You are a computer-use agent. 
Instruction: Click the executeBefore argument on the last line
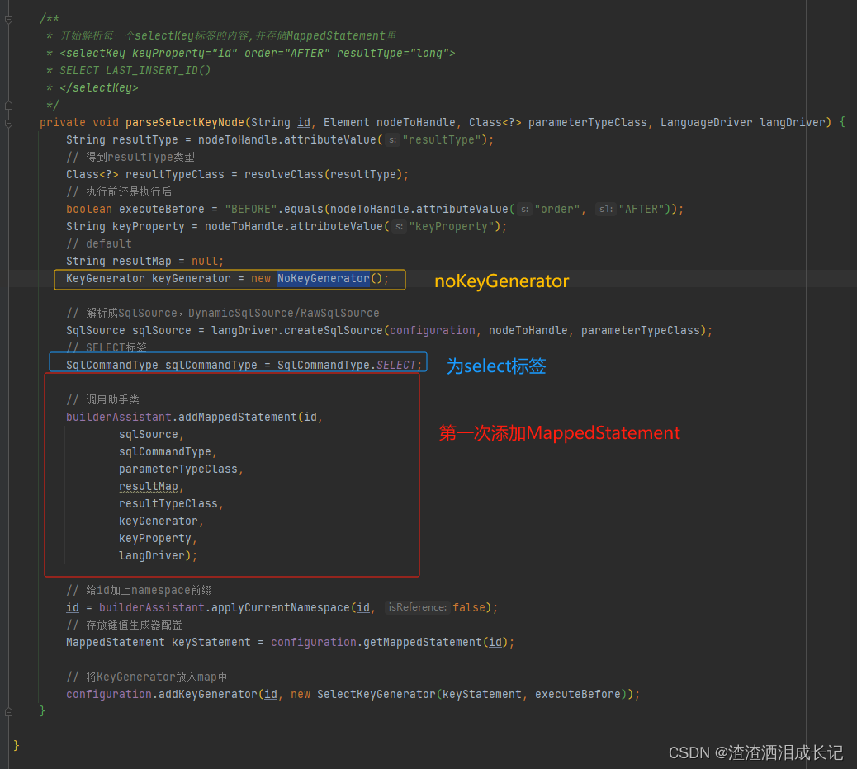(x=578, y=694)
